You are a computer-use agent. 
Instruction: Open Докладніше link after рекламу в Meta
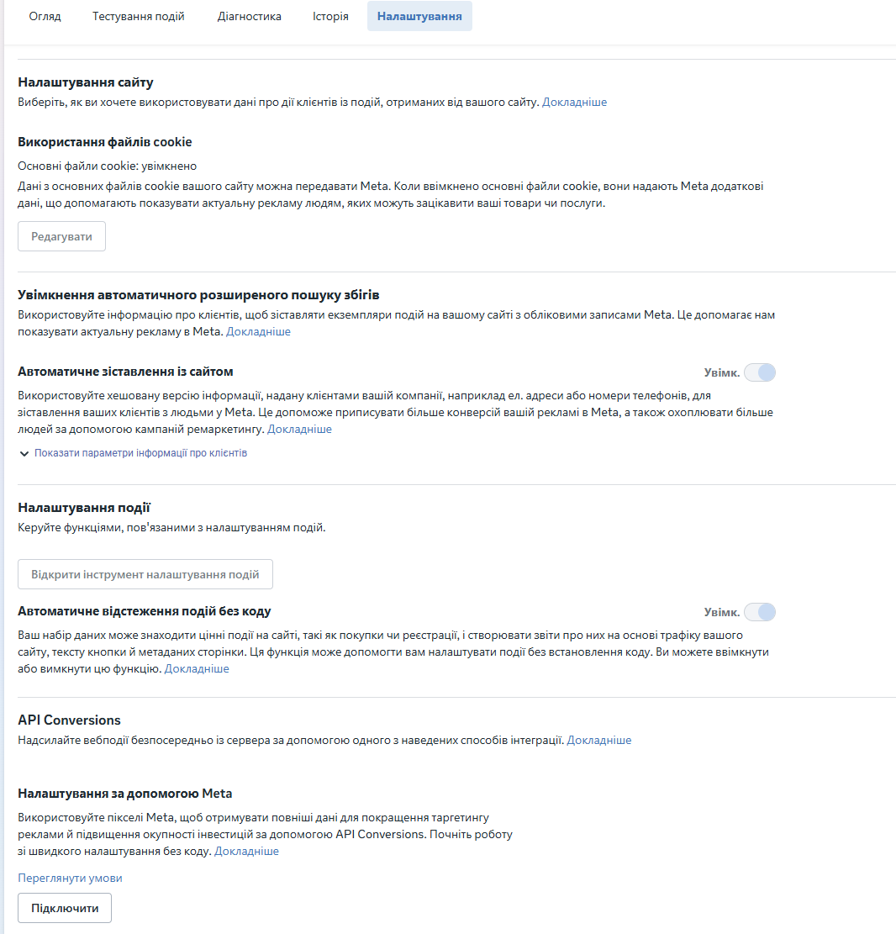(258, 332)
